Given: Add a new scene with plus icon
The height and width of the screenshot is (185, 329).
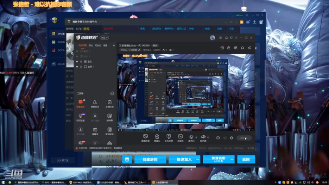Looking at the screenshot, I should [114, 45].
